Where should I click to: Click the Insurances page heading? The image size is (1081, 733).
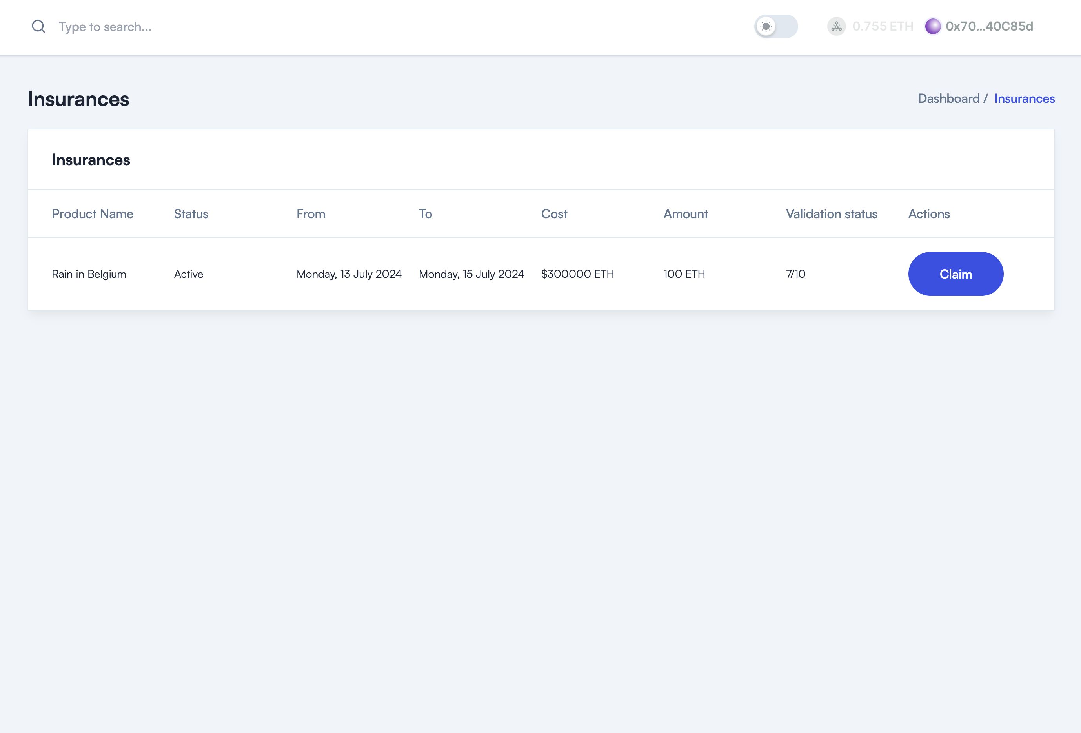[78, 99]
